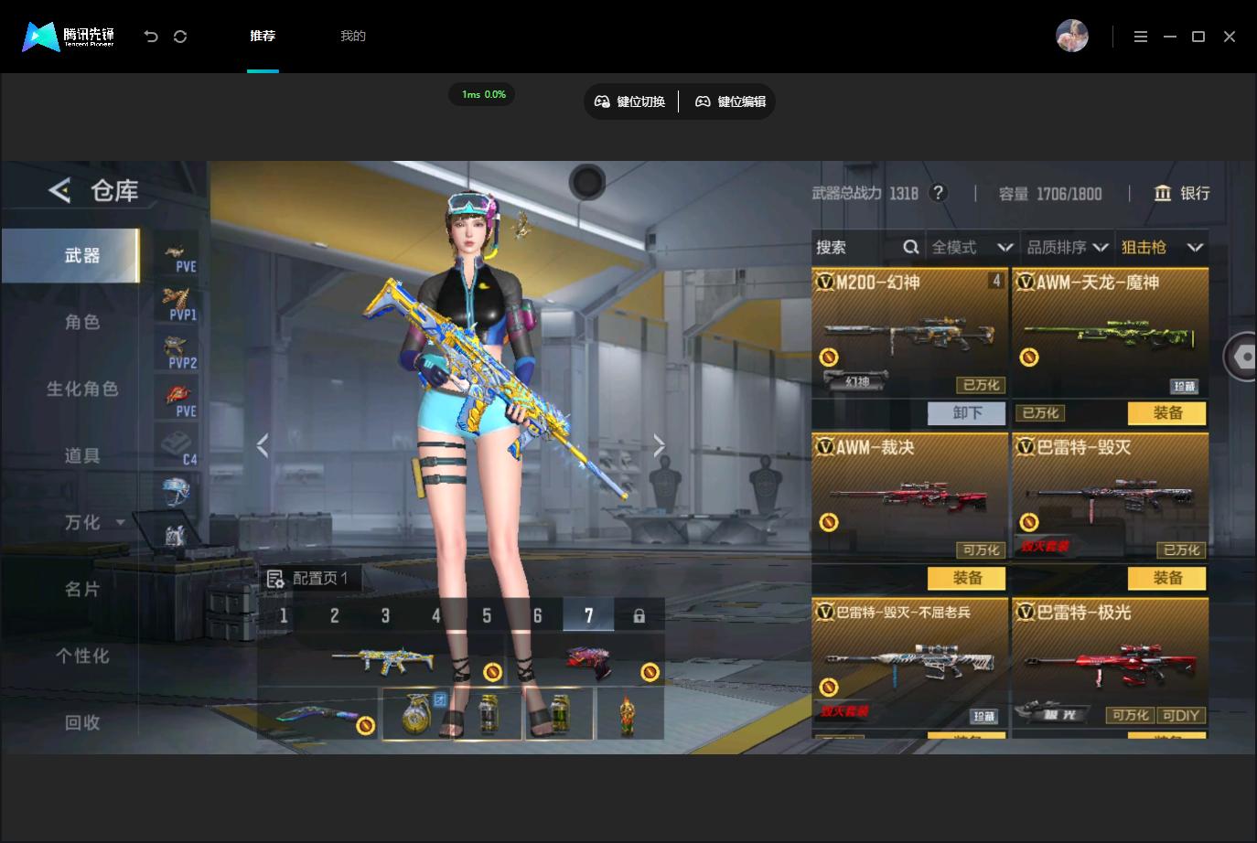Click 装备 for 巴雷特-毁灭
Viewport: 1257px width, 843px height.
click(x=1167, y=578)
